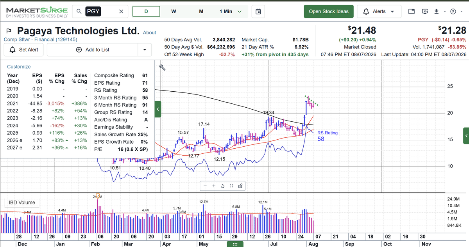Image resolution: width=469 pixels, height=247 pixels.
Task: Click the 12.7M volume peak label
Action: [x=204, y=202]
